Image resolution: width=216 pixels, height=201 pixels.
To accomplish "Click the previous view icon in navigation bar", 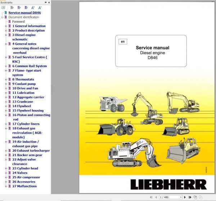I will click(x=195, y=197).
